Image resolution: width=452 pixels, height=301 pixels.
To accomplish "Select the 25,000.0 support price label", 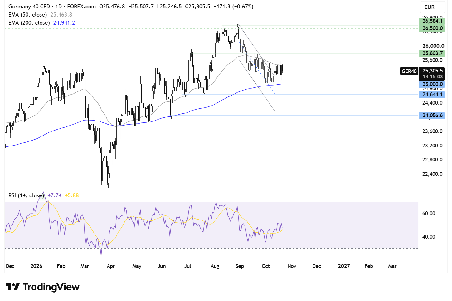I will [432, 84].
